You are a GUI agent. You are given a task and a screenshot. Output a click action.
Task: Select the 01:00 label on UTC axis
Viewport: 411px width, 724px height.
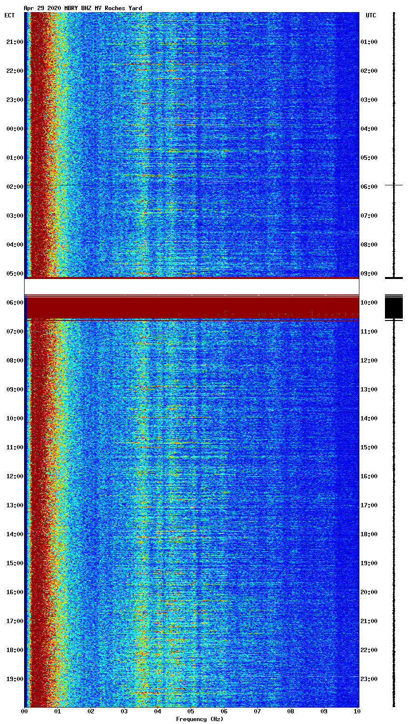(x=369, y=42)
